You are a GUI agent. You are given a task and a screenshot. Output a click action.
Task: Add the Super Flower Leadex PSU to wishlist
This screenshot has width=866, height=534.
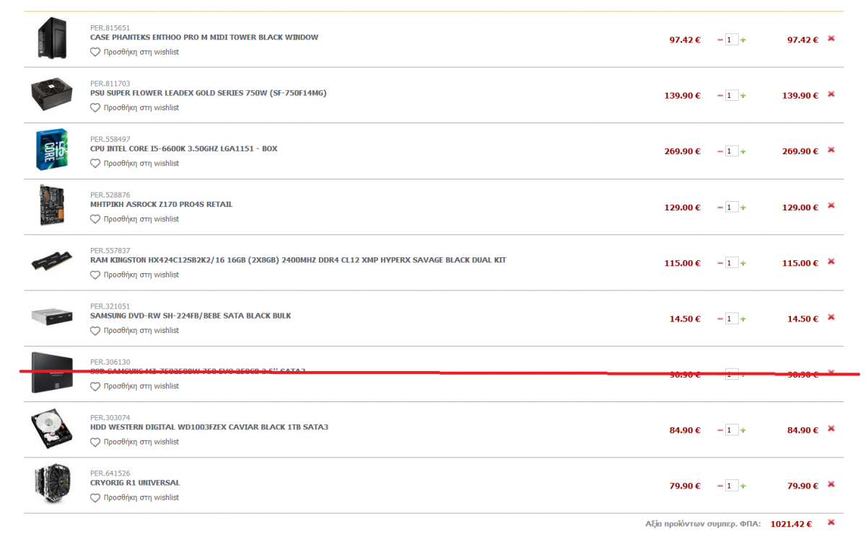pyautogui.click(x=135, y=107)
